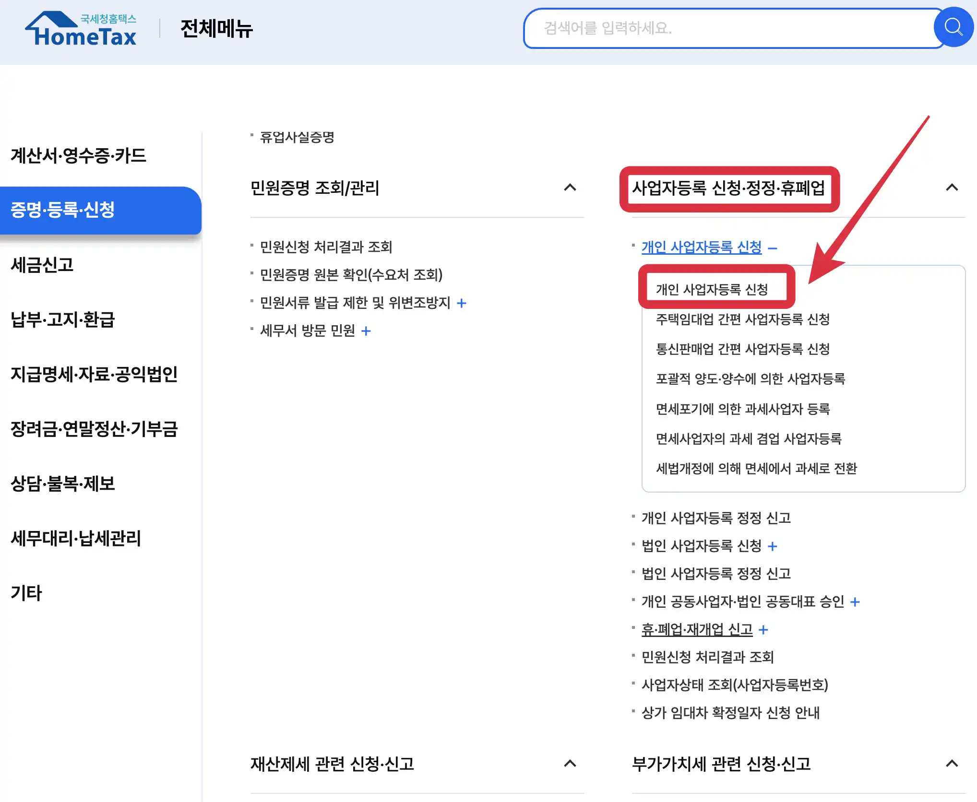The image size is (977, 802).
Task: Switch to 계산서·영수증·카드 category
Action: click(x=78, y=156)
